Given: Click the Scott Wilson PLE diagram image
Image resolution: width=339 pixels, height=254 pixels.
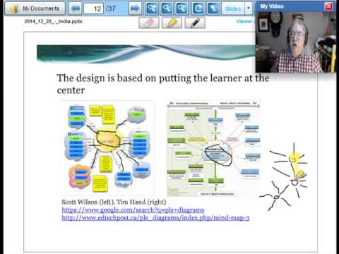Looking at the screenshot, I should [108, 147].
